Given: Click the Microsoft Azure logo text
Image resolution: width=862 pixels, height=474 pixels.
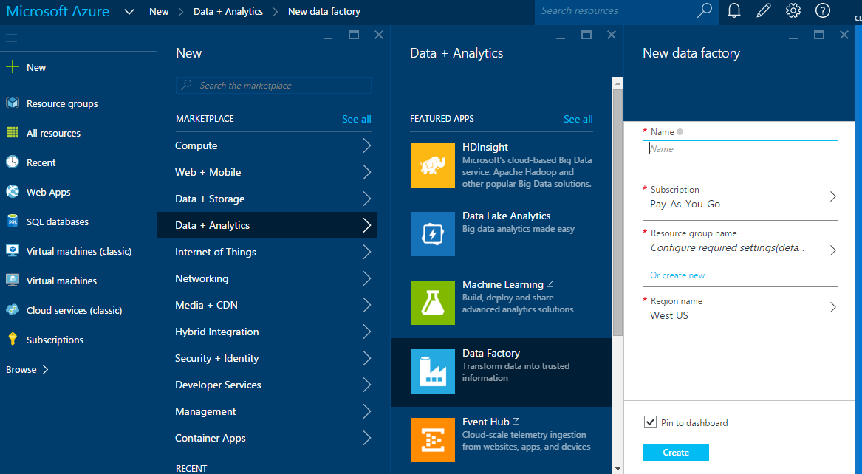Looking at the screenshot, I should click(x=58, y=12).
